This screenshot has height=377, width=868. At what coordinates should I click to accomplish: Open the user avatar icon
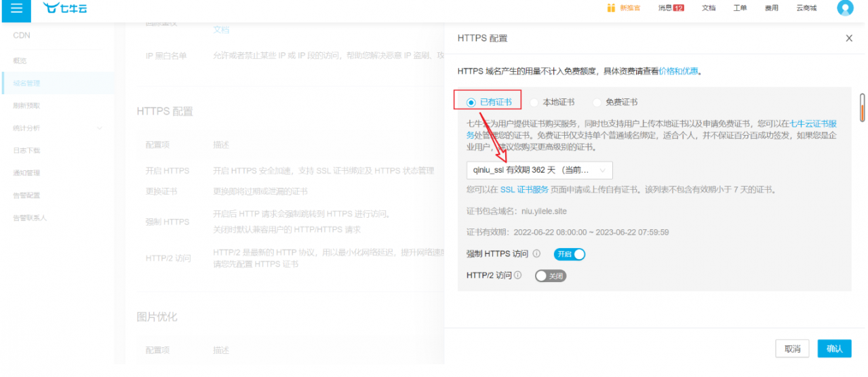(845, 8)
